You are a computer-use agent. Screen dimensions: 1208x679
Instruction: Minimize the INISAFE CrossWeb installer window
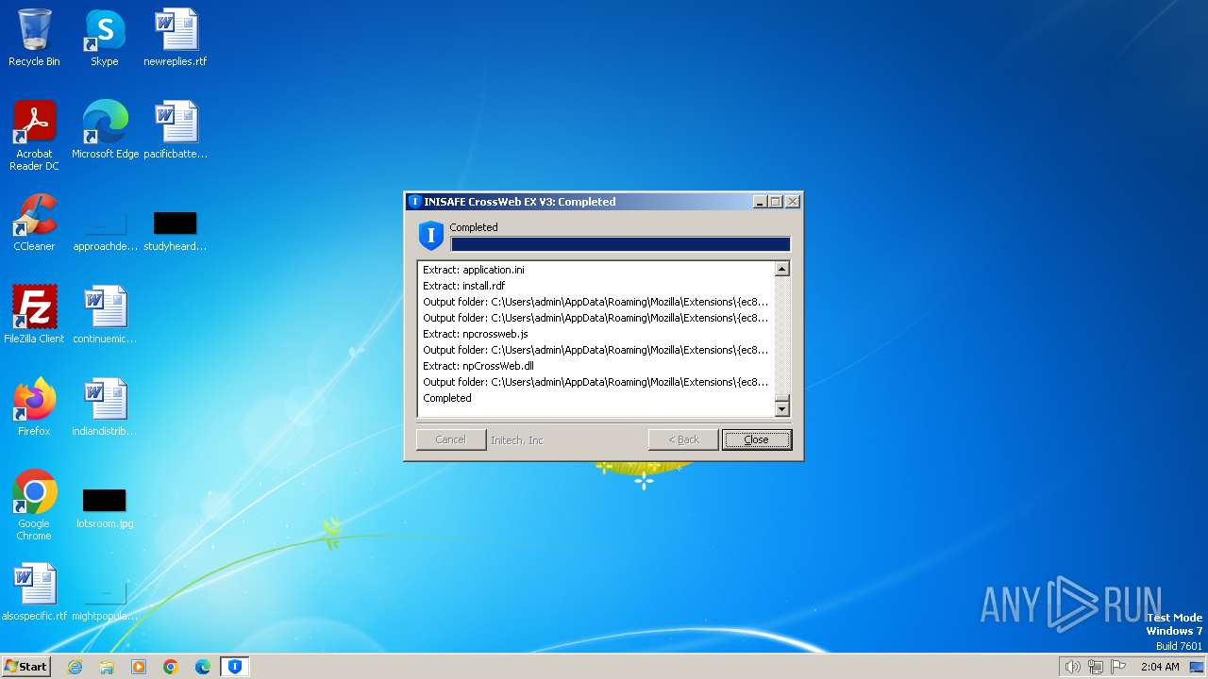click(760, 202)
